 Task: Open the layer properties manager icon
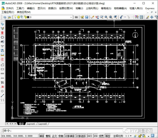coord(5,17)
